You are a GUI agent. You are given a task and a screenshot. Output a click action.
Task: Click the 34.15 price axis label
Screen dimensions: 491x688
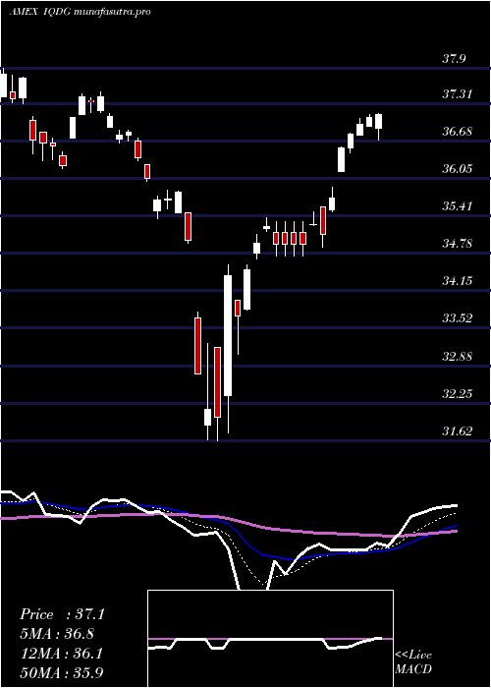click(457, 280)
